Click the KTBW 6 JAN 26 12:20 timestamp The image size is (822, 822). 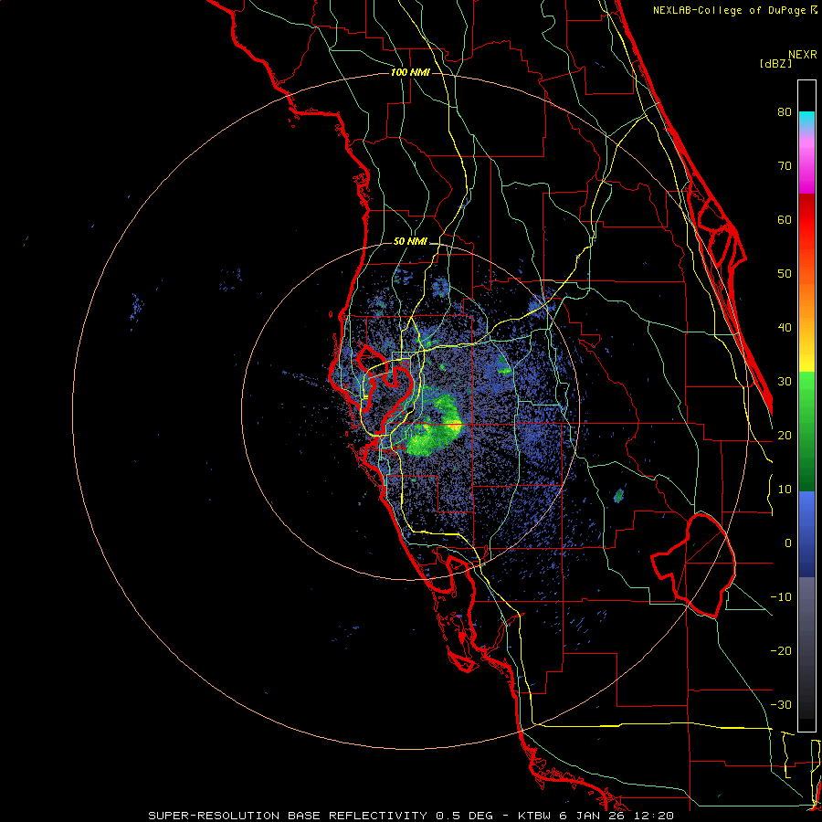[x=595, y=816]
